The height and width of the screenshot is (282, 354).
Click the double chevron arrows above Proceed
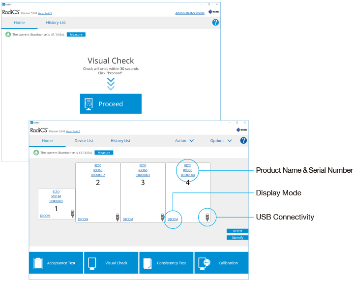tap(111, 84)
